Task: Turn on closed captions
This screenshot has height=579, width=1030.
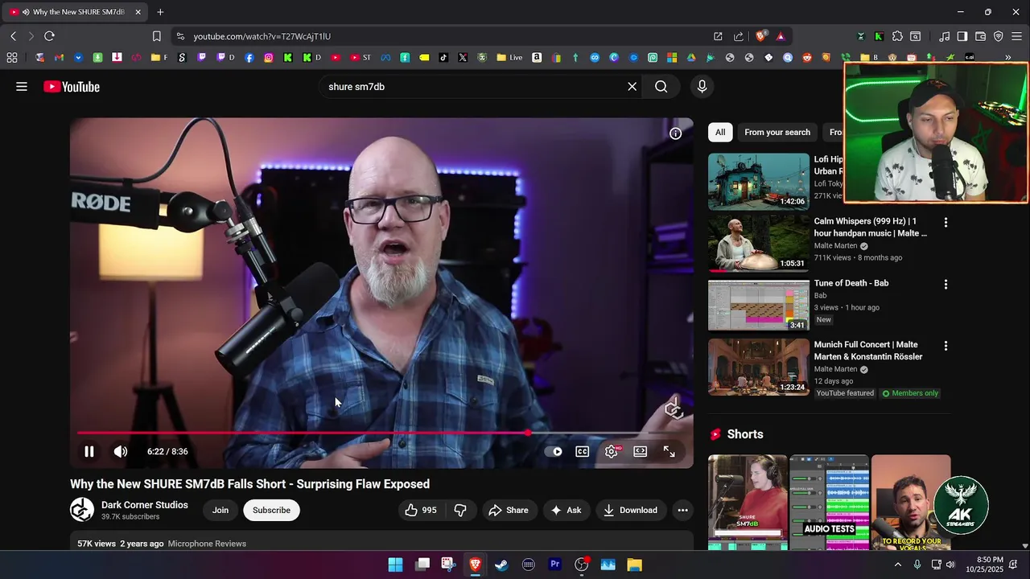Action: tap(582, 452)
